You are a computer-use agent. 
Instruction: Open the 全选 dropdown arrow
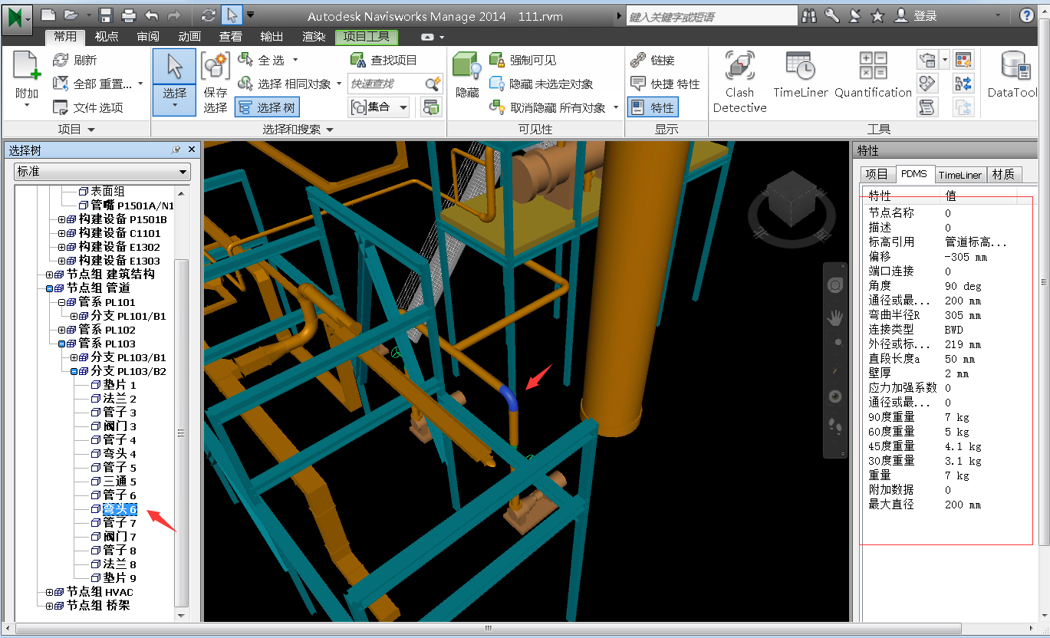click(x=295, y=60)
